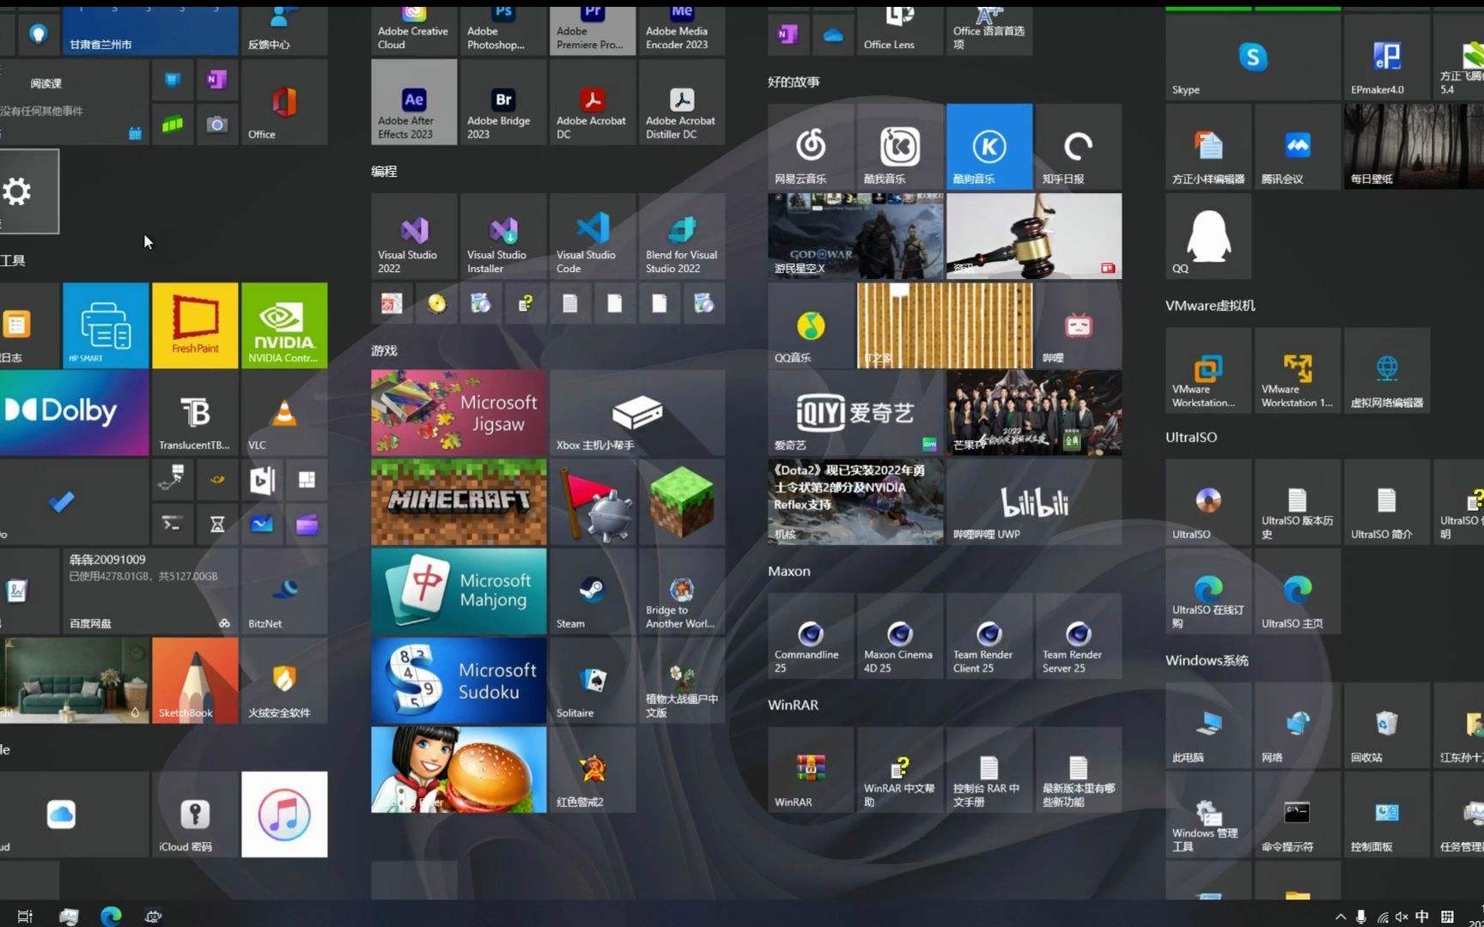Launch QQ音乐 tile
This screenshot has height=927, width=1484.
811,325
